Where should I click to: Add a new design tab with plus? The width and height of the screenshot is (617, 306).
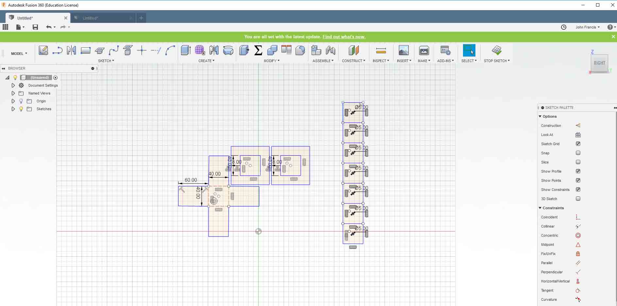[141, 18]
